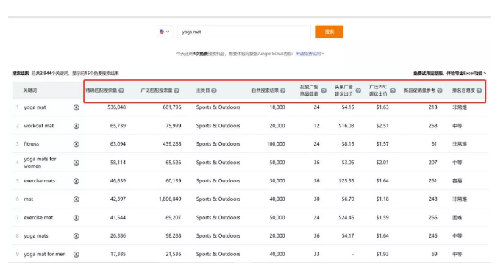Sort by 投放广告商品数量 column header
Viewport: 503px width, 273px height.
point(309,91)
